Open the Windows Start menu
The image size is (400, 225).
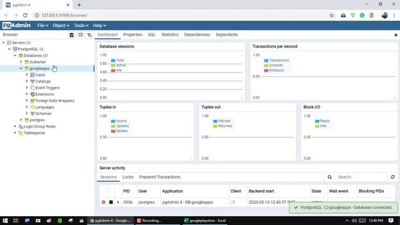click(x=5, y=221)
